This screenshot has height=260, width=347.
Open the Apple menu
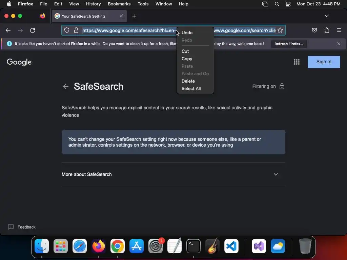tap(9, 4)
